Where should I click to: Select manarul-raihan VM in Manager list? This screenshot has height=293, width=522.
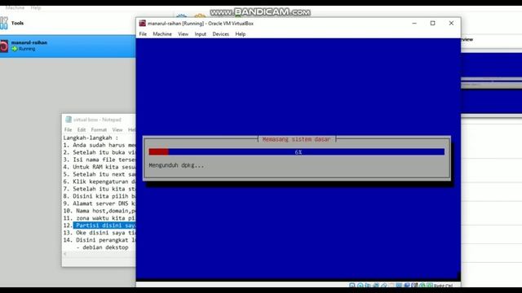coord(68,46)
